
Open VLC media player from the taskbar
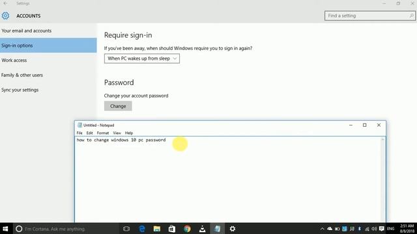[x=203, y=229]
